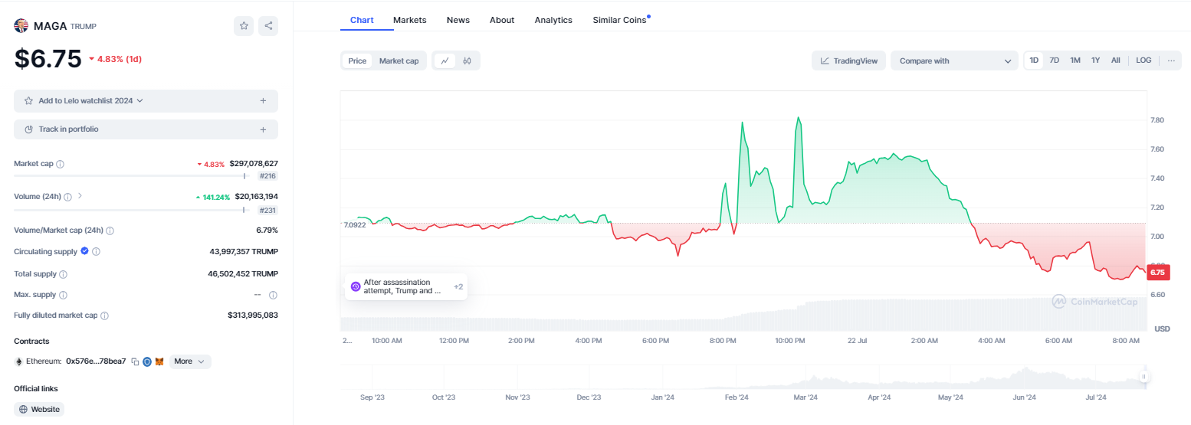The width and height of the screenshot is (1191, 425).
Task: Click the #231 volume rank badge
Action: pos(267,210)
